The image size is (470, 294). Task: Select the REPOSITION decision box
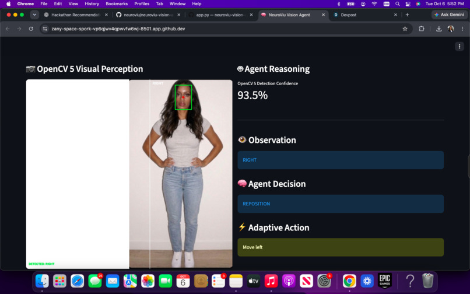[341, 204]
